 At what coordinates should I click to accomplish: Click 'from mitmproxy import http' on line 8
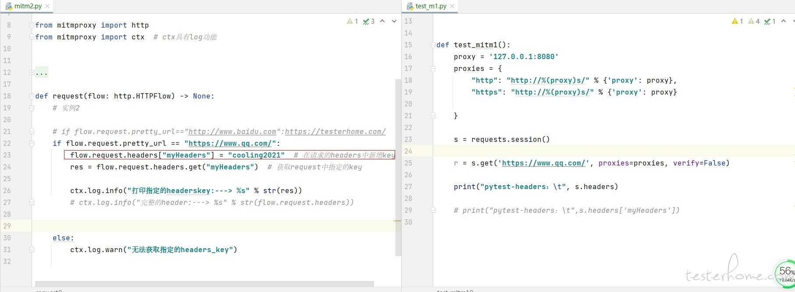point(92,25)
